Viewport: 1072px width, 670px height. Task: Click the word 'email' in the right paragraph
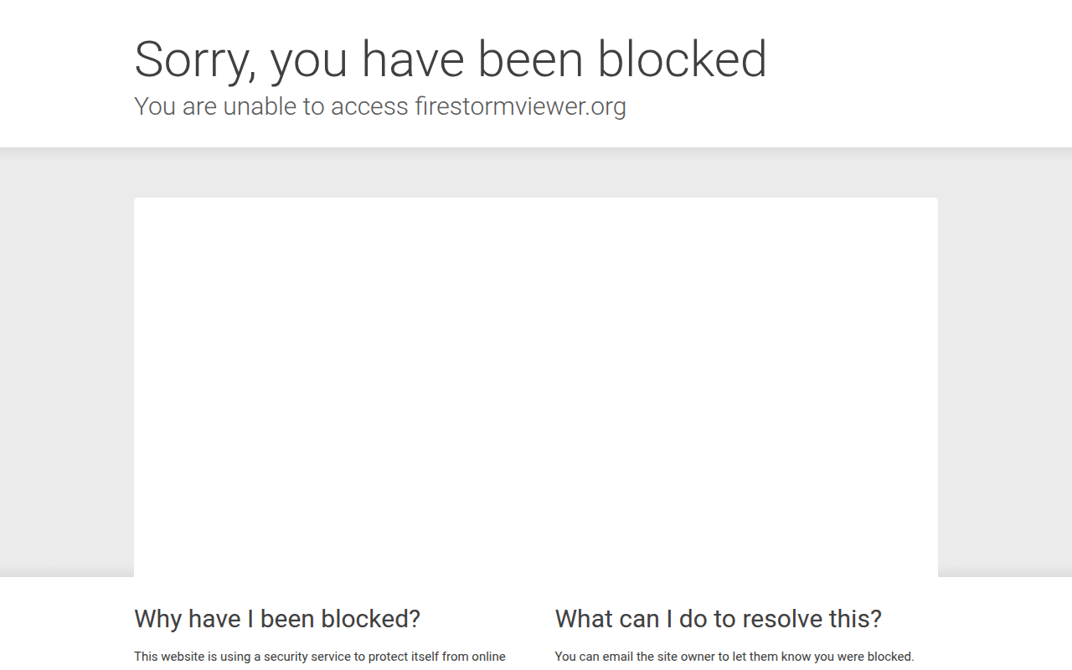pos(616,657)
